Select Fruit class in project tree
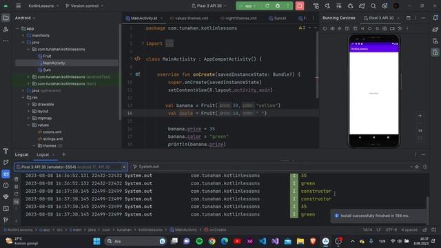Screen dimensions: 441x248 click(47, 56)
